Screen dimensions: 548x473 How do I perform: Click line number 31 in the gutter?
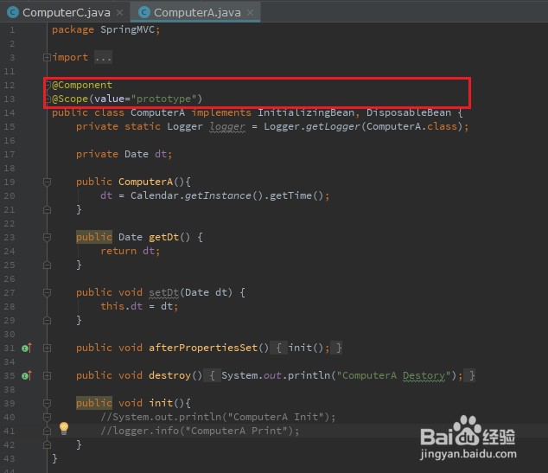tap(10, 348)
